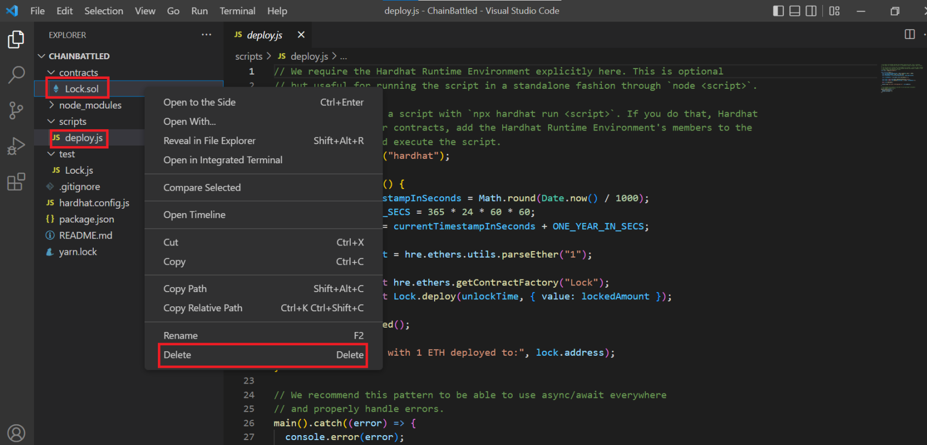Open the Terminal menu

point(237,11)
